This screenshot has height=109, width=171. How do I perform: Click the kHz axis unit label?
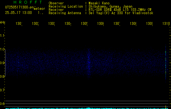(3, 22)
